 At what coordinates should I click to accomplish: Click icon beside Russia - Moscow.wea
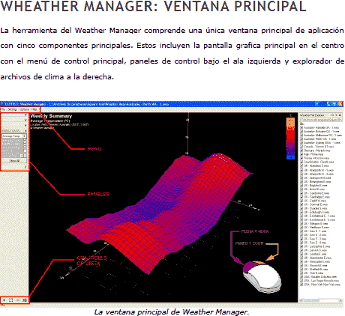[301, 158]
